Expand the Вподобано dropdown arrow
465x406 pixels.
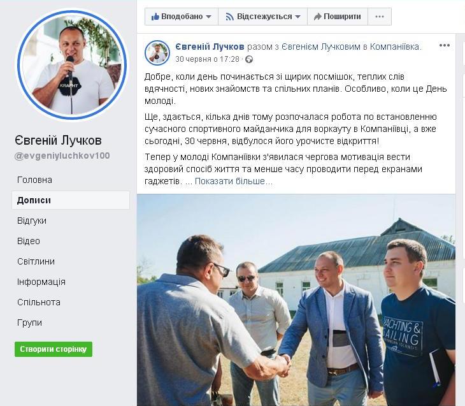coord(209,17)
